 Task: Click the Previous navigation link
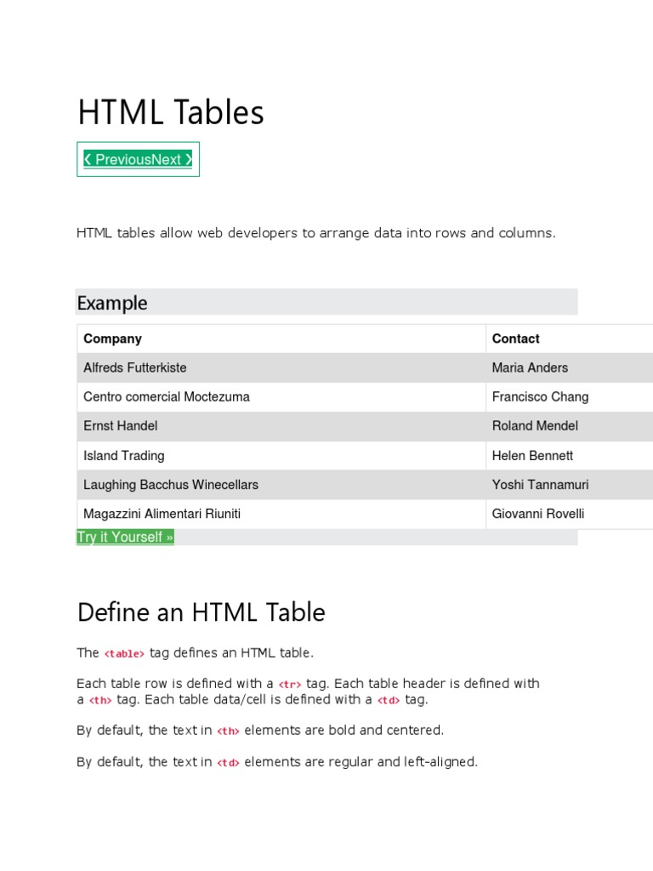click(117, 159)
